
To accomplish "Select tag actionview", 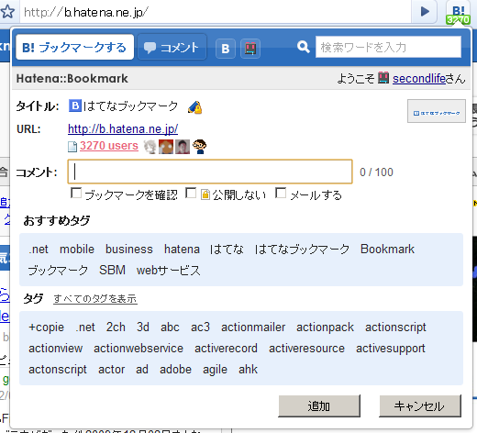I will click(x=56, y=349).
